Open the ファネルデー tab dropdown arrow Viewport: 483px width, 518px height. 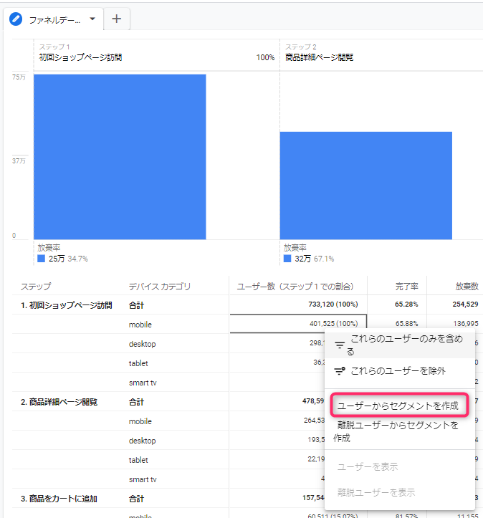pyautogui.click(x=92, y=19)
